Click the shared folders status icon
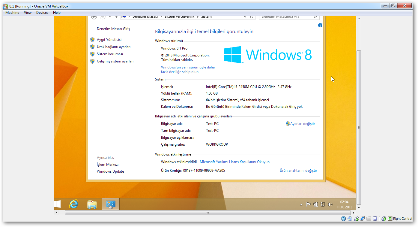Screen dimensions: 418x227 point(369,219)
